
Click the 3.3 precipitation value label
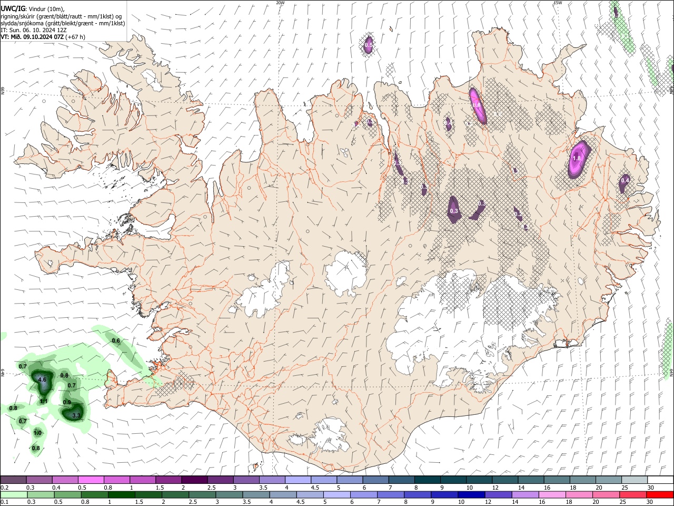point(76,415)
